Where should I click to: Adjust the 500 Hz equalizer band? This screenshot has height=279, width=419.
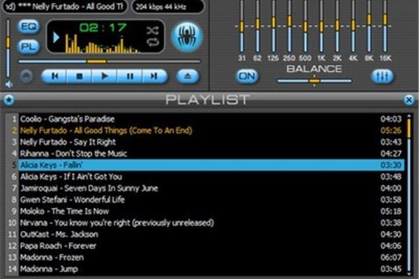[x=305, y=27]
